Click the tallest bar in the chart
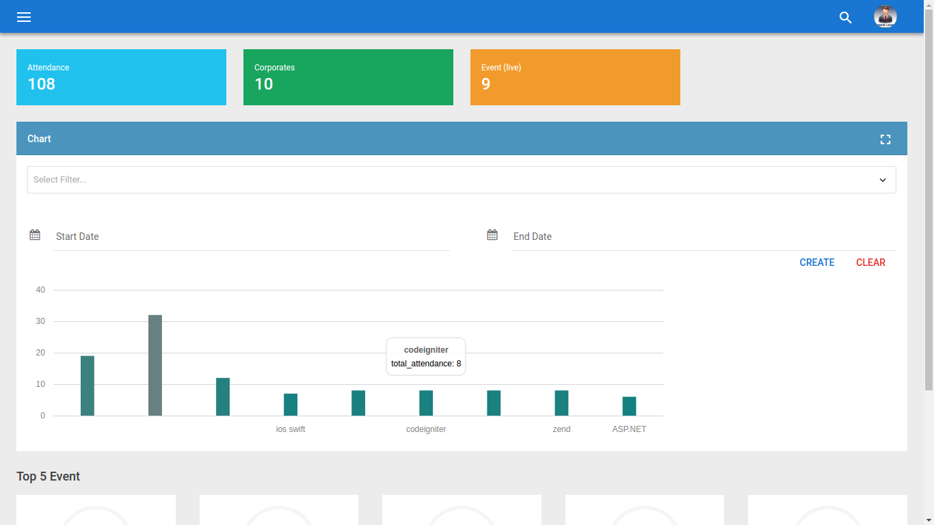This screenshot has height=525, width=934. tap(155, 365)
